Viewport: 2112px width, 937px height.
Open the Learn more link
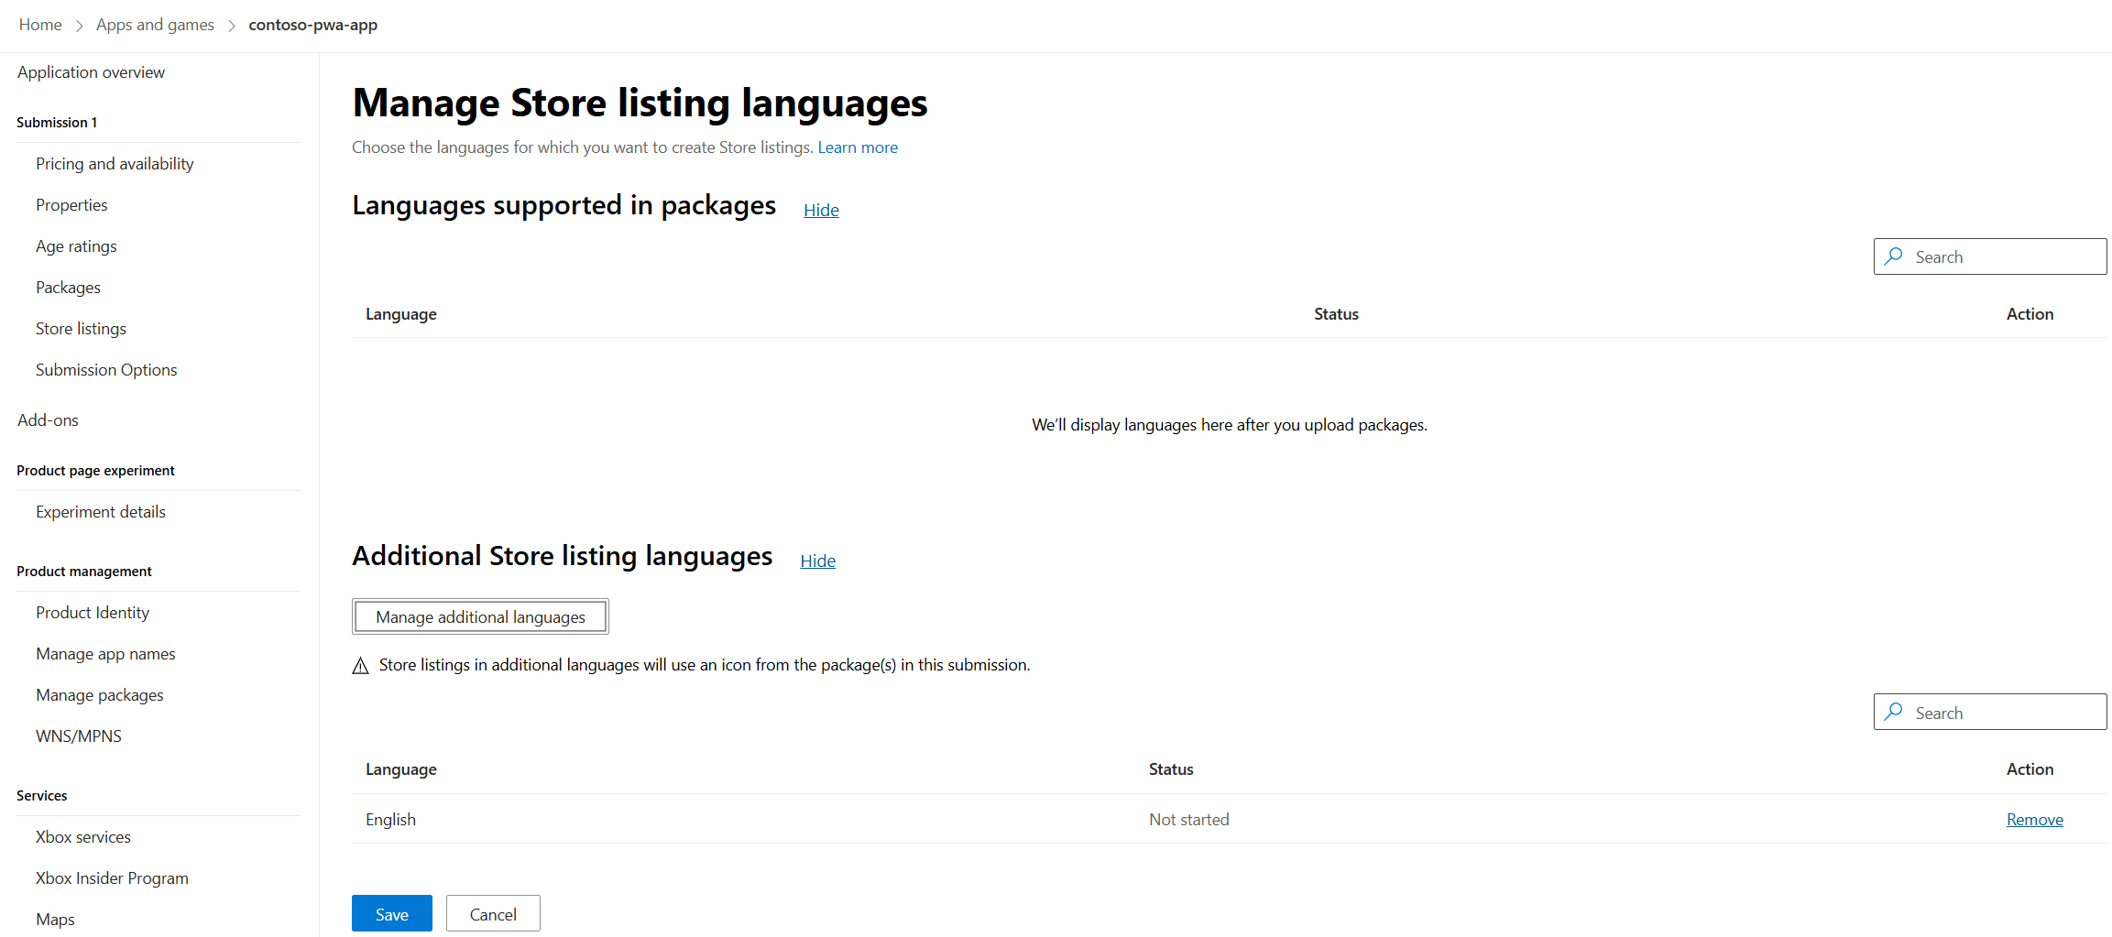pyautogui.click(x=858, y=147)
